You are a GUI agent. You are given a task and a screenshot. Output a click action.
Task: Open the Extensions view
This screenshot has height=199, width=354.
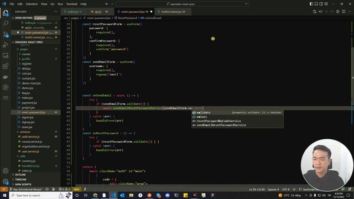pyautogui.click(x=6, y=66)
